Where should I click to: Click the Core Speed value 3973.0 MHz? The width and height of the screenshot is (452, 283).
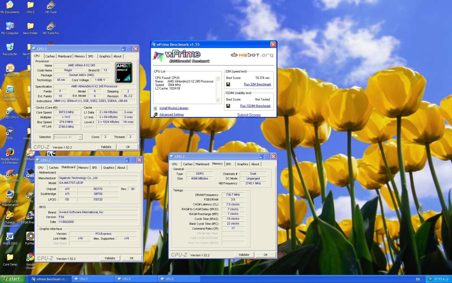click(x=66, y=112)
